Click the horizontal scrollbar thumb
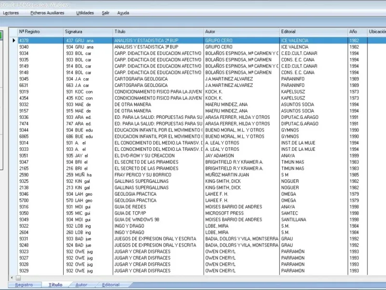The image size is (386, 290). (18, 278)
